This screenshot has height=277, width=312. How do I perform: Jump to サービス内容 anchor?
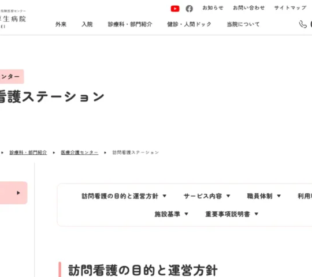point(206,196)
